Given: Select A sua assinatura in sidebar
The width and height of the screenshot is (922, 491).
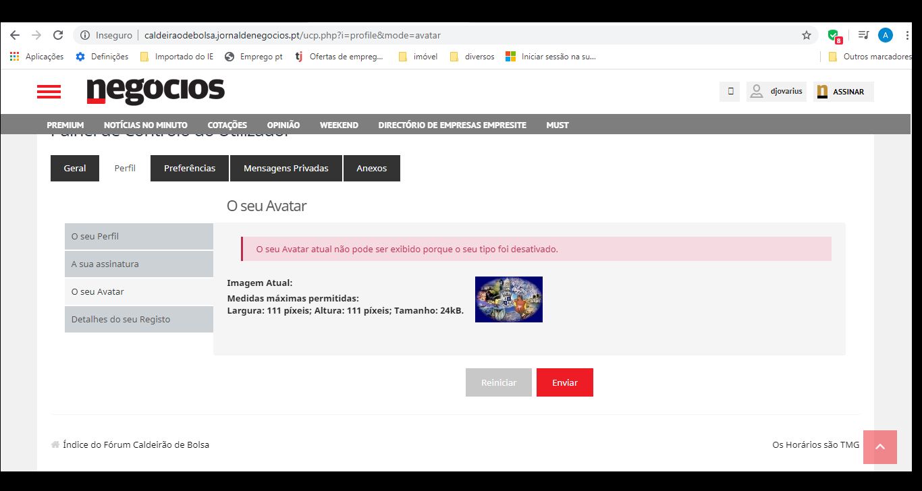Looking at the screenshot, I should coord(139,264).
